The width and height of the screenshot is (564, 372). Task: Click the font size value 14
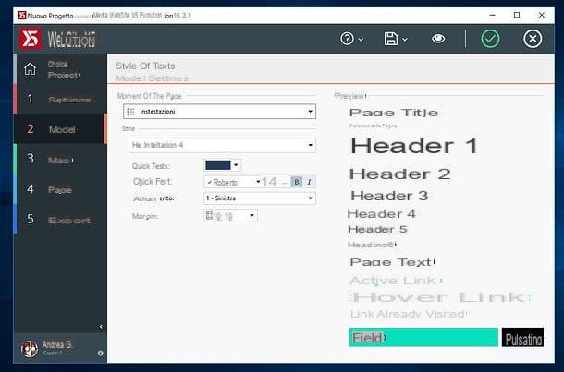(x=269, y=182)
